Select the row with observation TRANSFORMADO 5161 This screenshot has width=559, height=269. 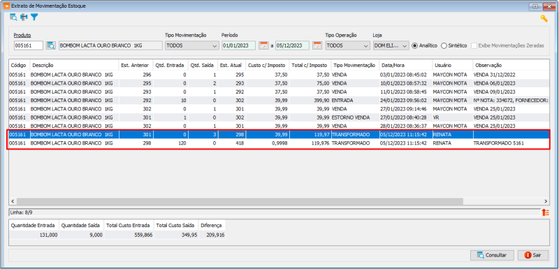click(x=279, y=143)
